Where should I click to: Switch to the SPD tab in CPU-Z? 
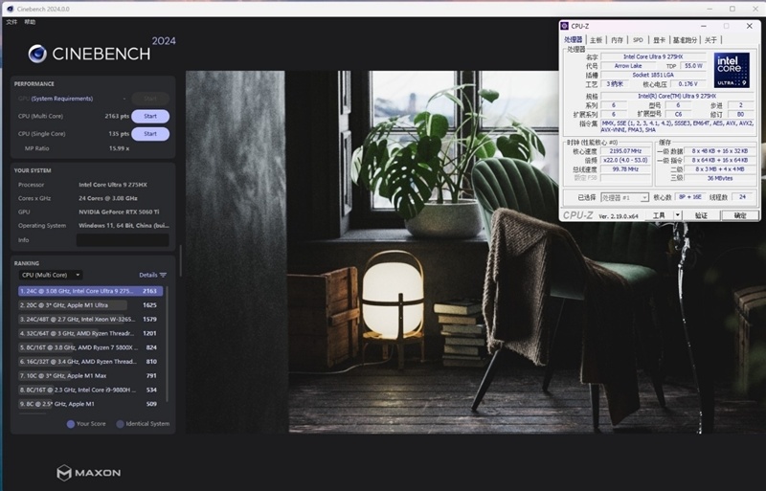[x=638, y=40]
